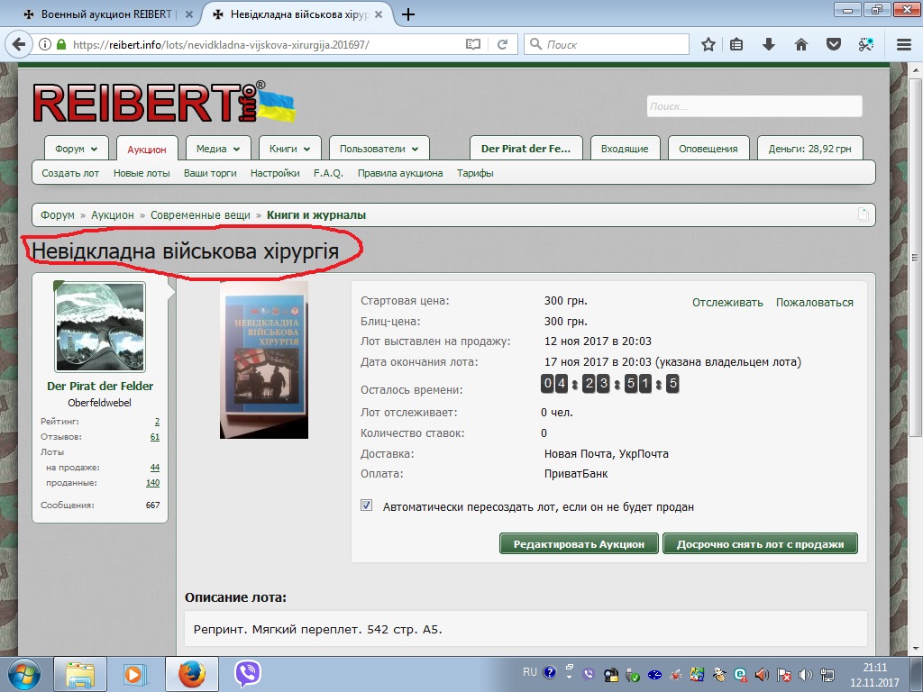Toggle reader view icon in address bar
This screenshot has height=692, width=923.
[473, 44]
